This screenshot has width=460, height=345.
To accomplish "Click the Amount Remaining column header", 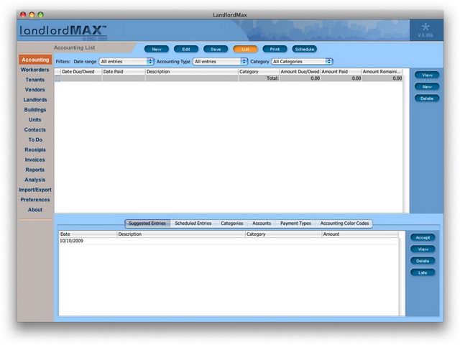I will [x=382, y=72].
